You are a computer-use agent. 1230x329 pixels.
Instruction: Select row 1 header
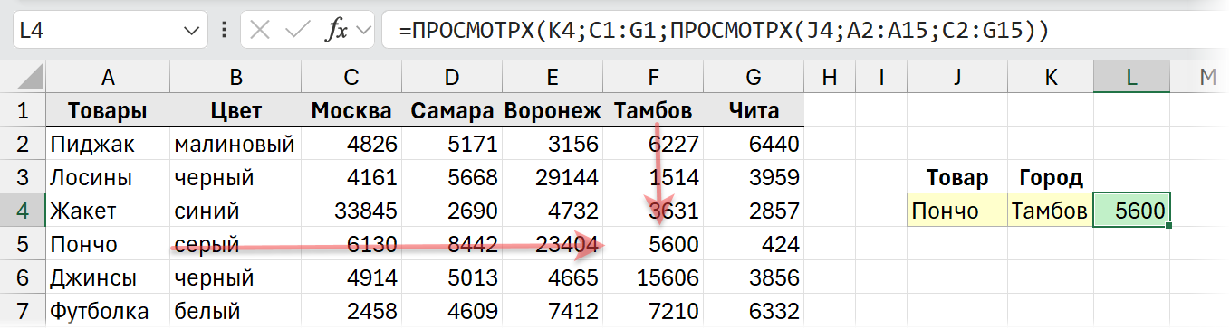tap(23, 111)
